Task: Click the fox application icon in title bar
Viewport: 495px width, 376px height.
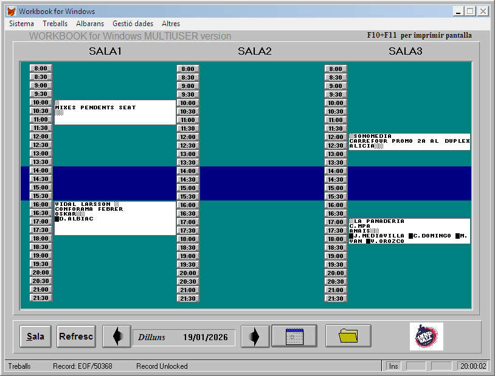Action: coord(11,12)
